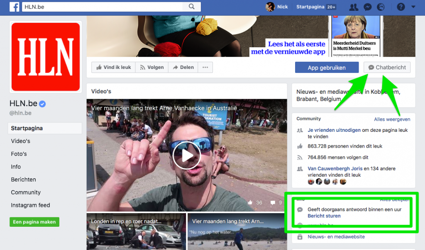Open the Londen in rep en roer video
This screenshot has width=425, height=250.
(x=136, y=232)
